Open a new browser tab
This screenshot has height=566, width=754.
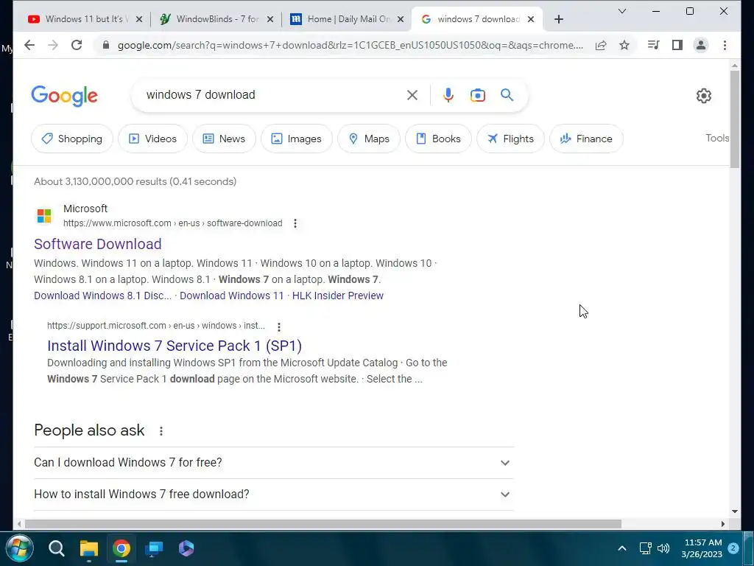pyautogui.click(x=558, y=19)
